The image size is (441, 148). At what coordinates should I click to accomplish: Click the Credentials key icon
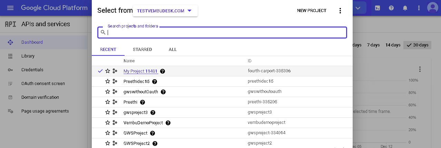10,70
